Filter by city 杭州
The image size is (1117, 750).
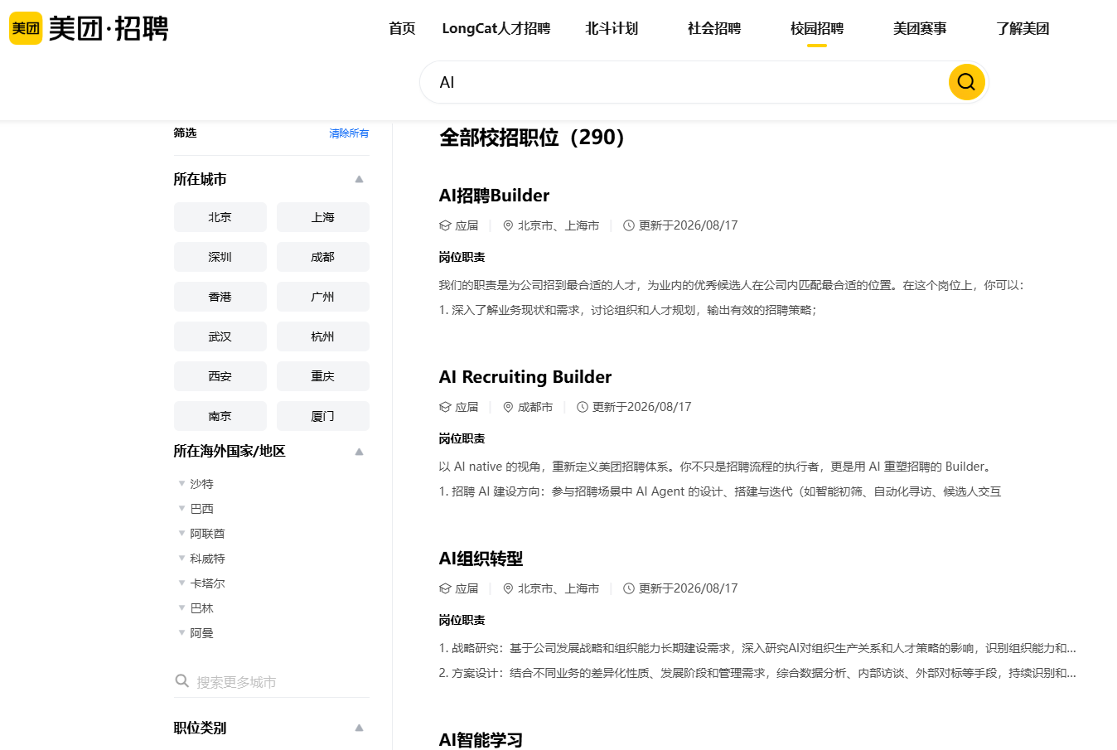(323, 336)
